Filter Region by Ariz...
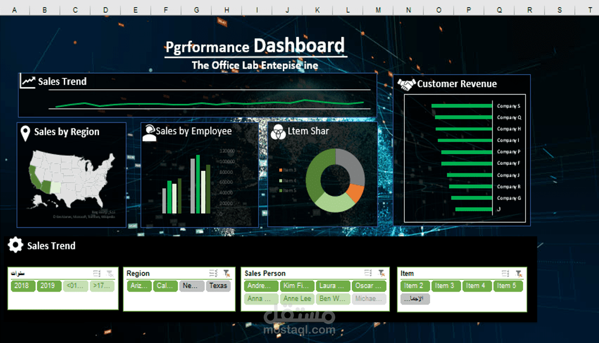Viewport: 599px width, 343px height. [x=139, y=286]
